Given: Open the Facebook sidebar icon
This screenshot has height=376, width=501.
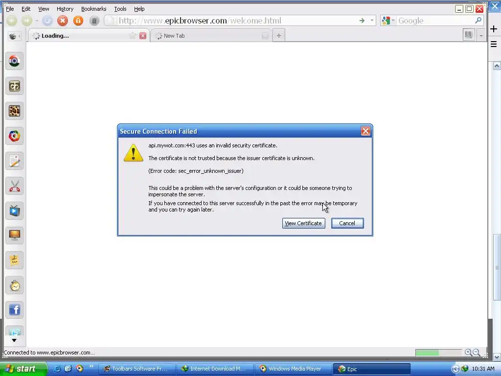Looking at the screenshot, I should pyautogui.click(x=14, y=310).
